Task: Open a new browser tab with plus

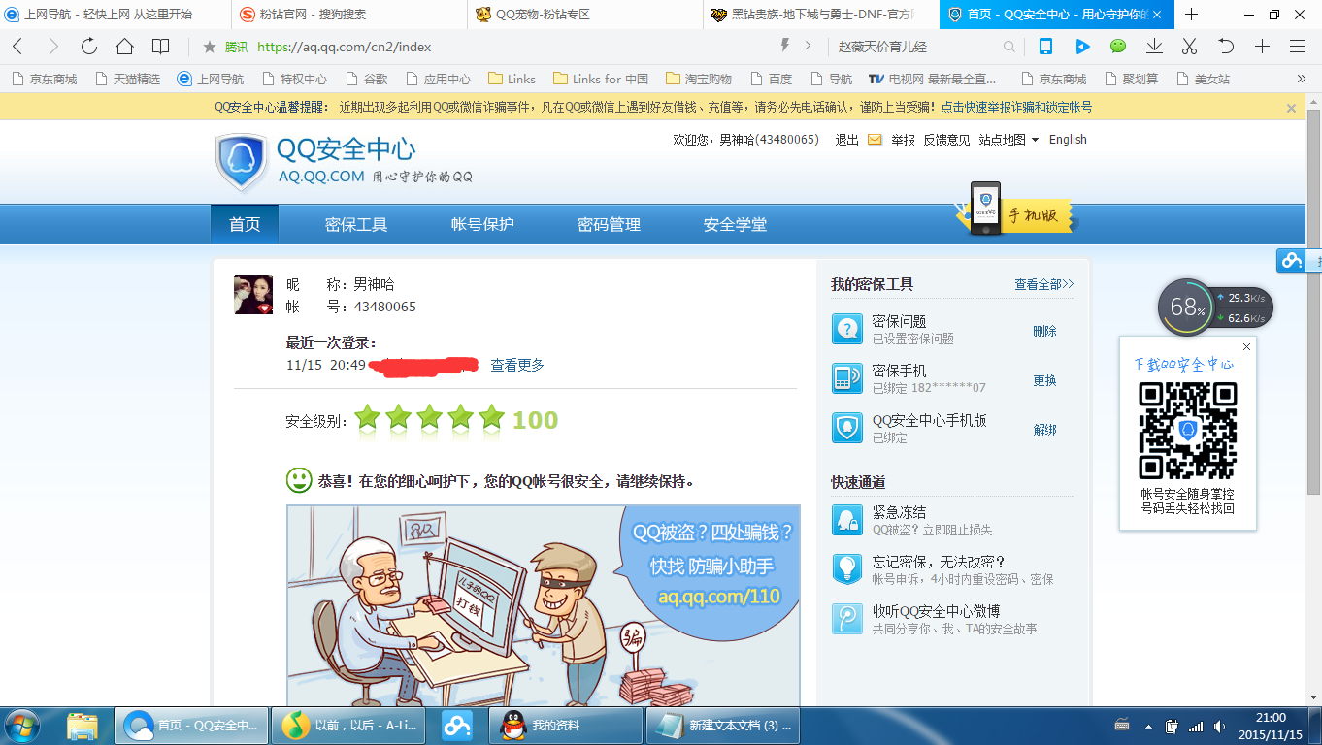Action: (x=1192, y=15)
